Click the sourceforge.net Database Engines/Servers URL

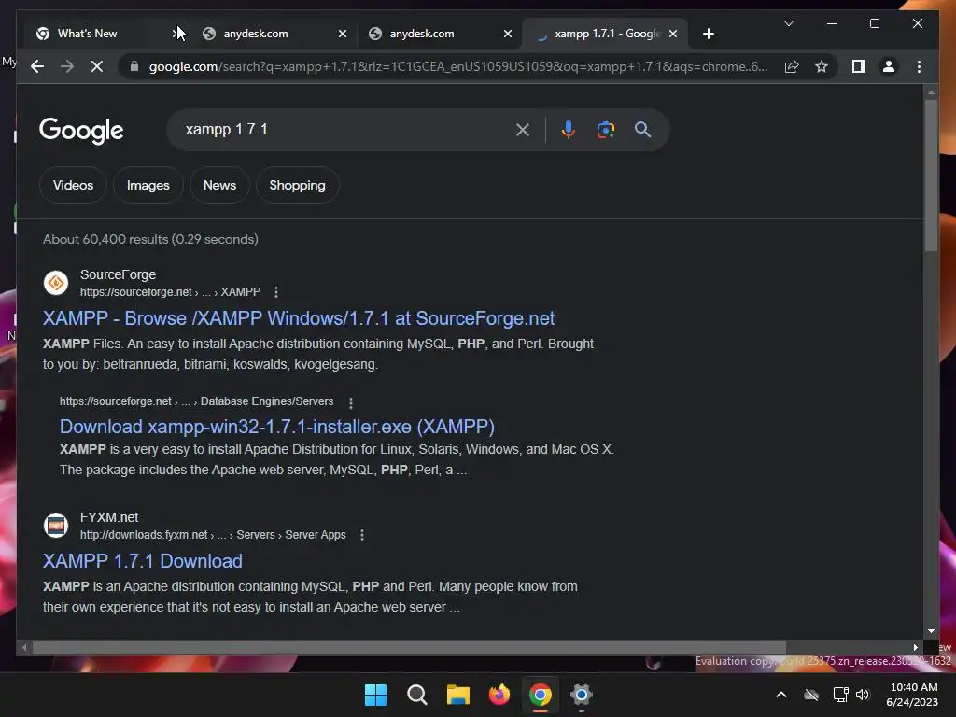coord(196,401)
